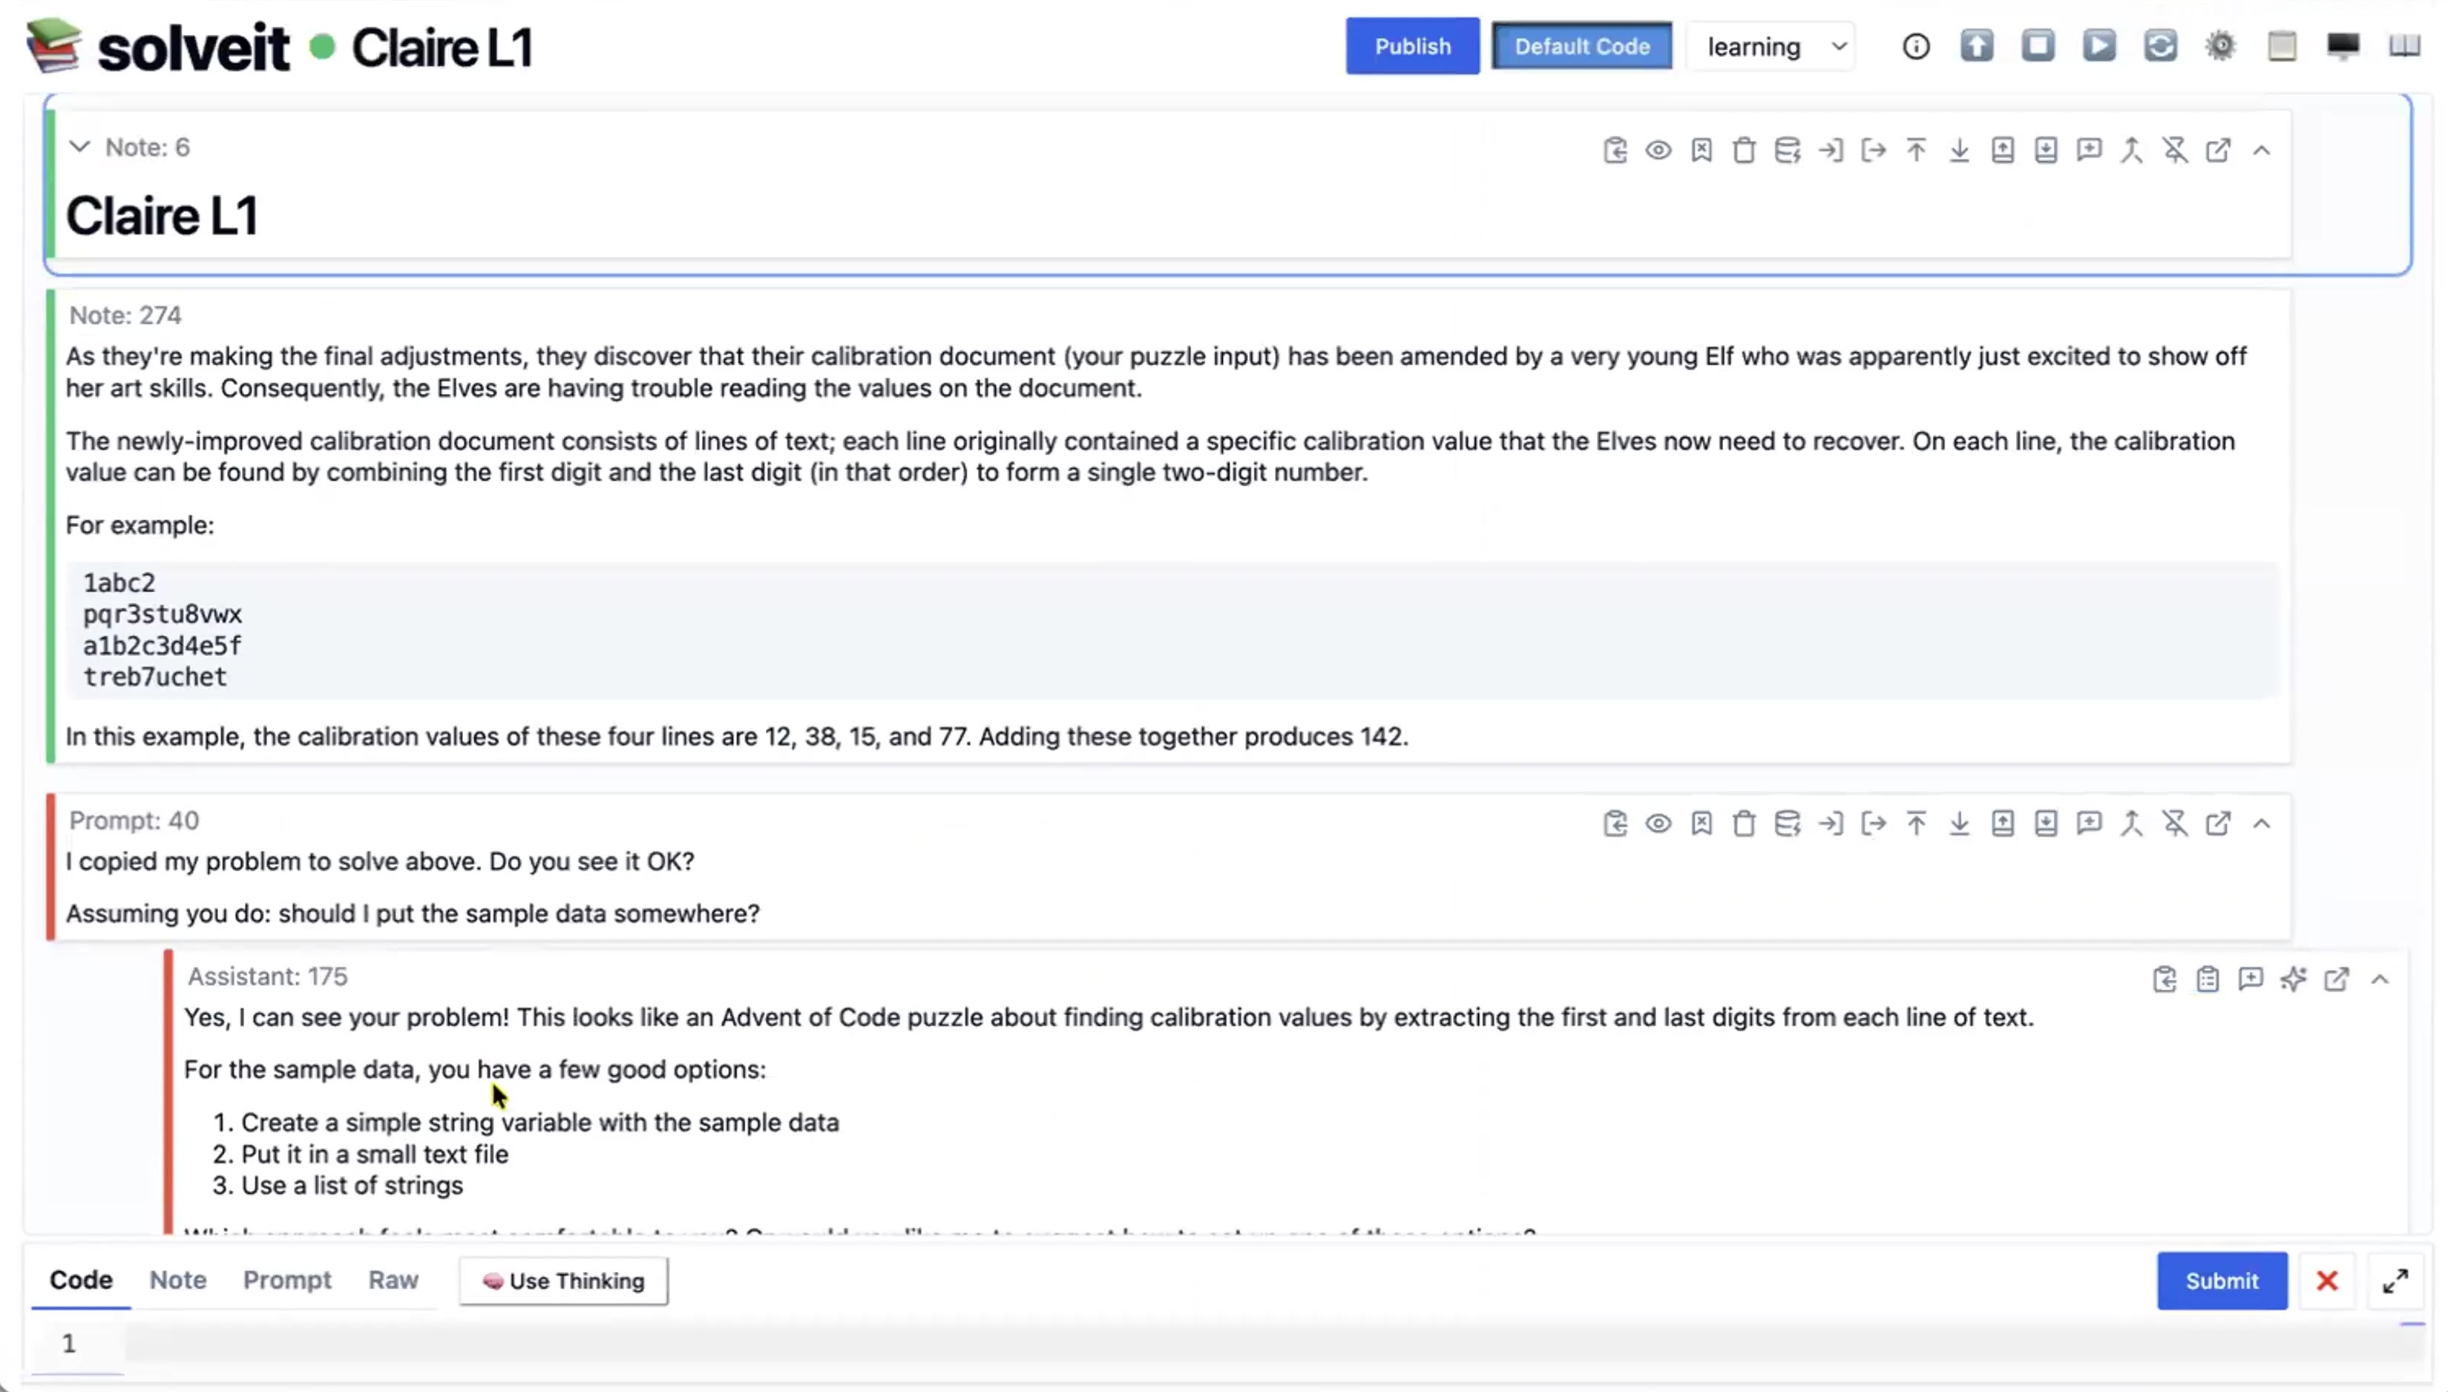This screenshot has height=1392, width=2448.
Task: Toggle eye visibility icon on Note 6
Action: click(1658, 150)
